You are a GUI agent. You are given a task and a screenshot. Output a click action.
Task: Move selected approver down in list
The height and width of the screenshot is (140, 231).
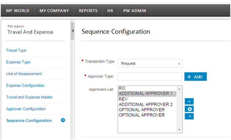click(x=189, y=116)
